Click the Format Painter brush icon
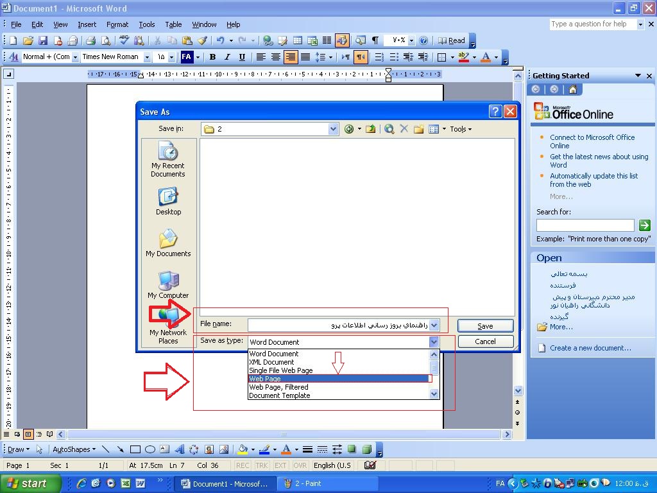Image resolution: width=657 pixels, height=493 pixels. tap(202, 40)
